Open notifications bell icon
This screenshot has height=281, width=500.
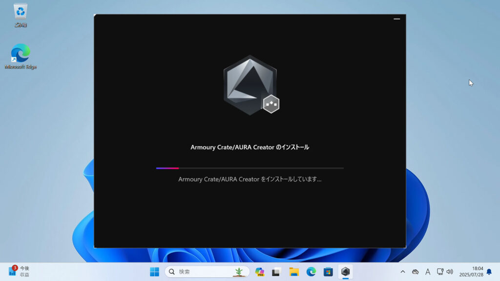(x=489, y=272)
